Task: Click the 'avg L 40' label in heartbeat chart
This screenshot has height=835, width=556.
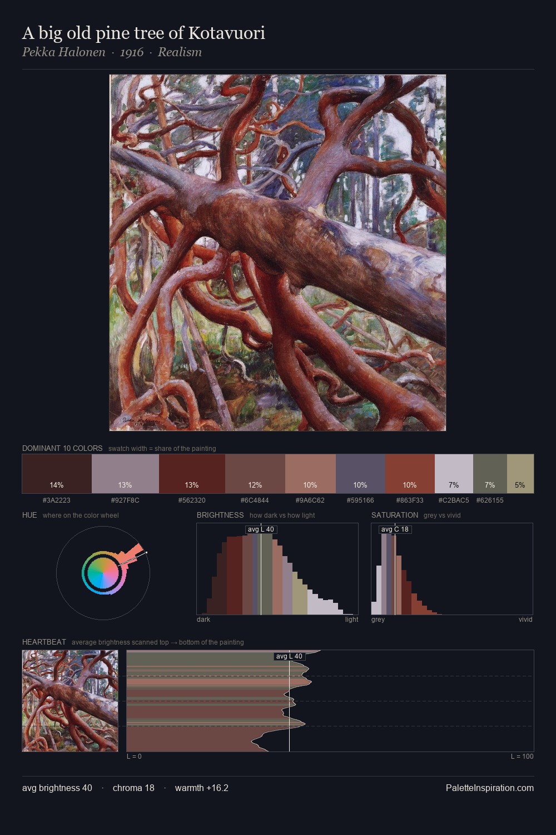Action: point(290,656)
